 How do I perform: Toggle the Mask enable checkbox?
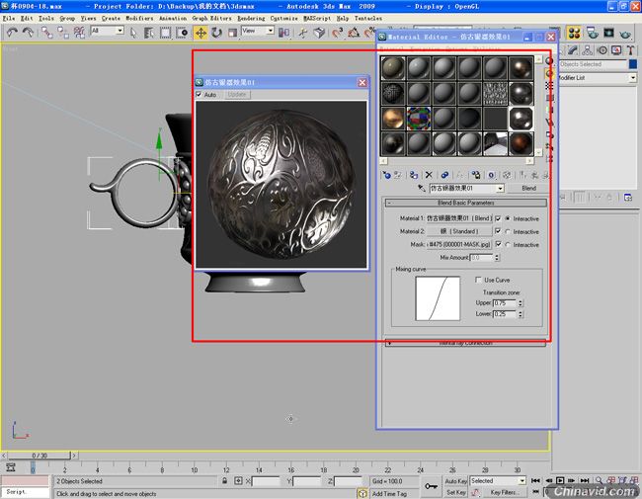[x=498, y=244]
